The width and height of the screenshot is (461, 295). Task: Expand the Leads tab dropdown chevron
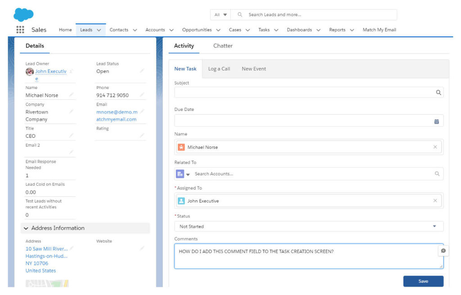click(99, 30)
